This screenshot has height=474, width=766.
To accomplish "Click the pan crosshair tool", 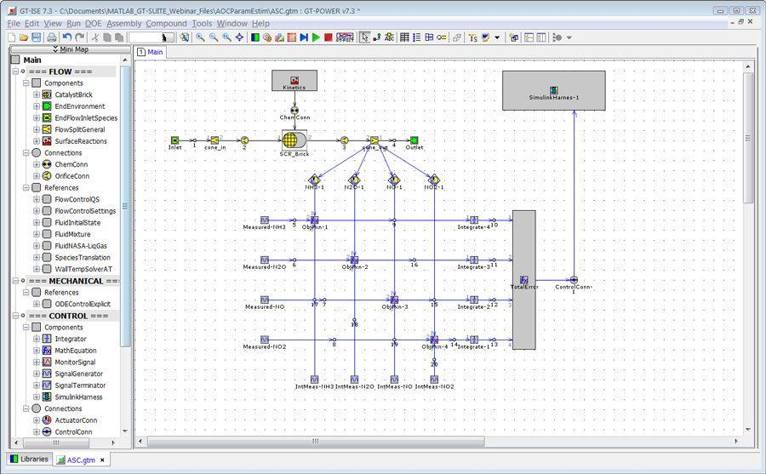I will coord(239,37).
